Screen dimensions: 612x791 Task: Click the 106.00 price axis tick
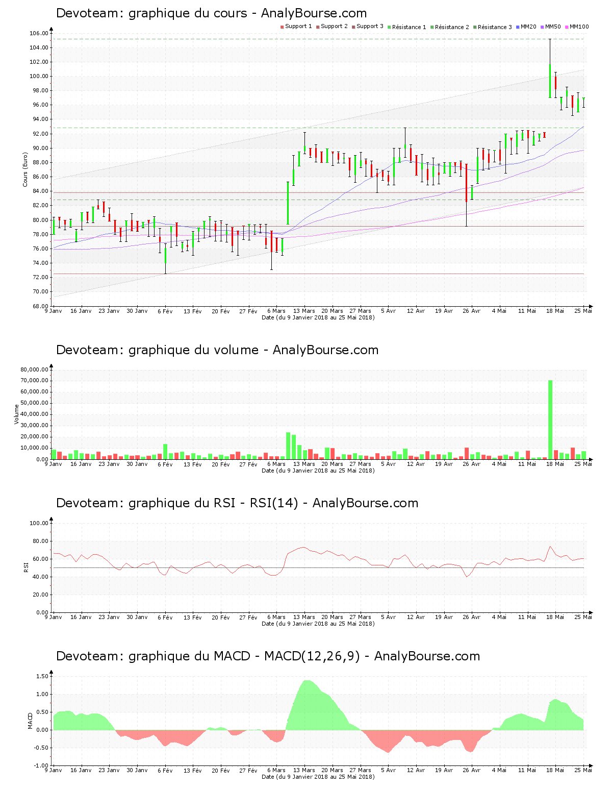click(x=39, y=34)
